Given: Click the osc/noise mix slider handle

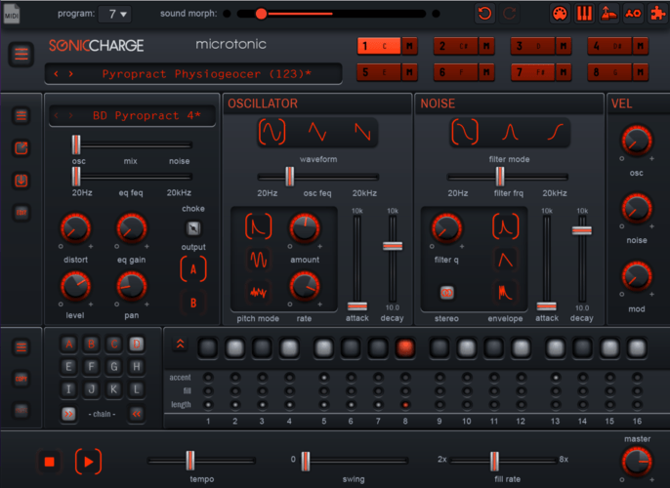Looking at the screenshot, I should 76,144.
